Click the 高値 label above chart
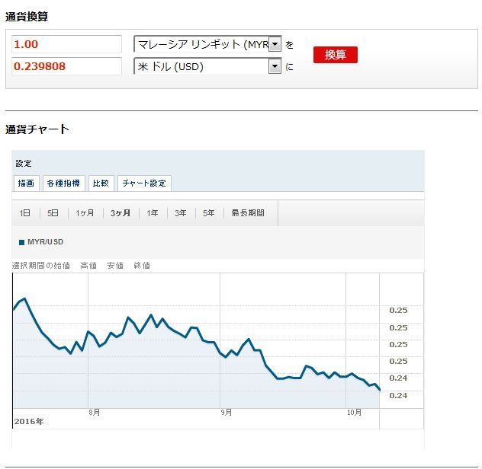482x469 pixels. tap(88, 265)
